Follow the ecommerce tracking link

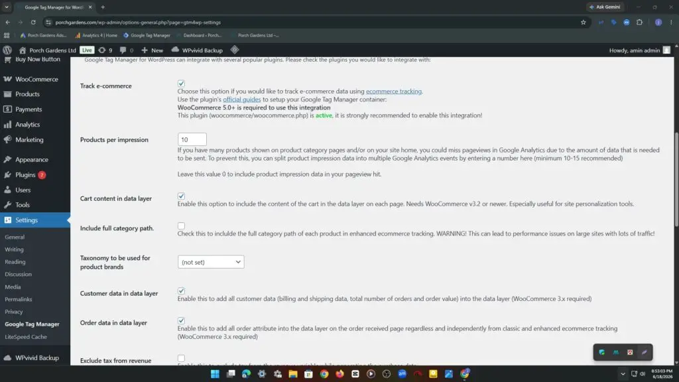tap(394, 92)
